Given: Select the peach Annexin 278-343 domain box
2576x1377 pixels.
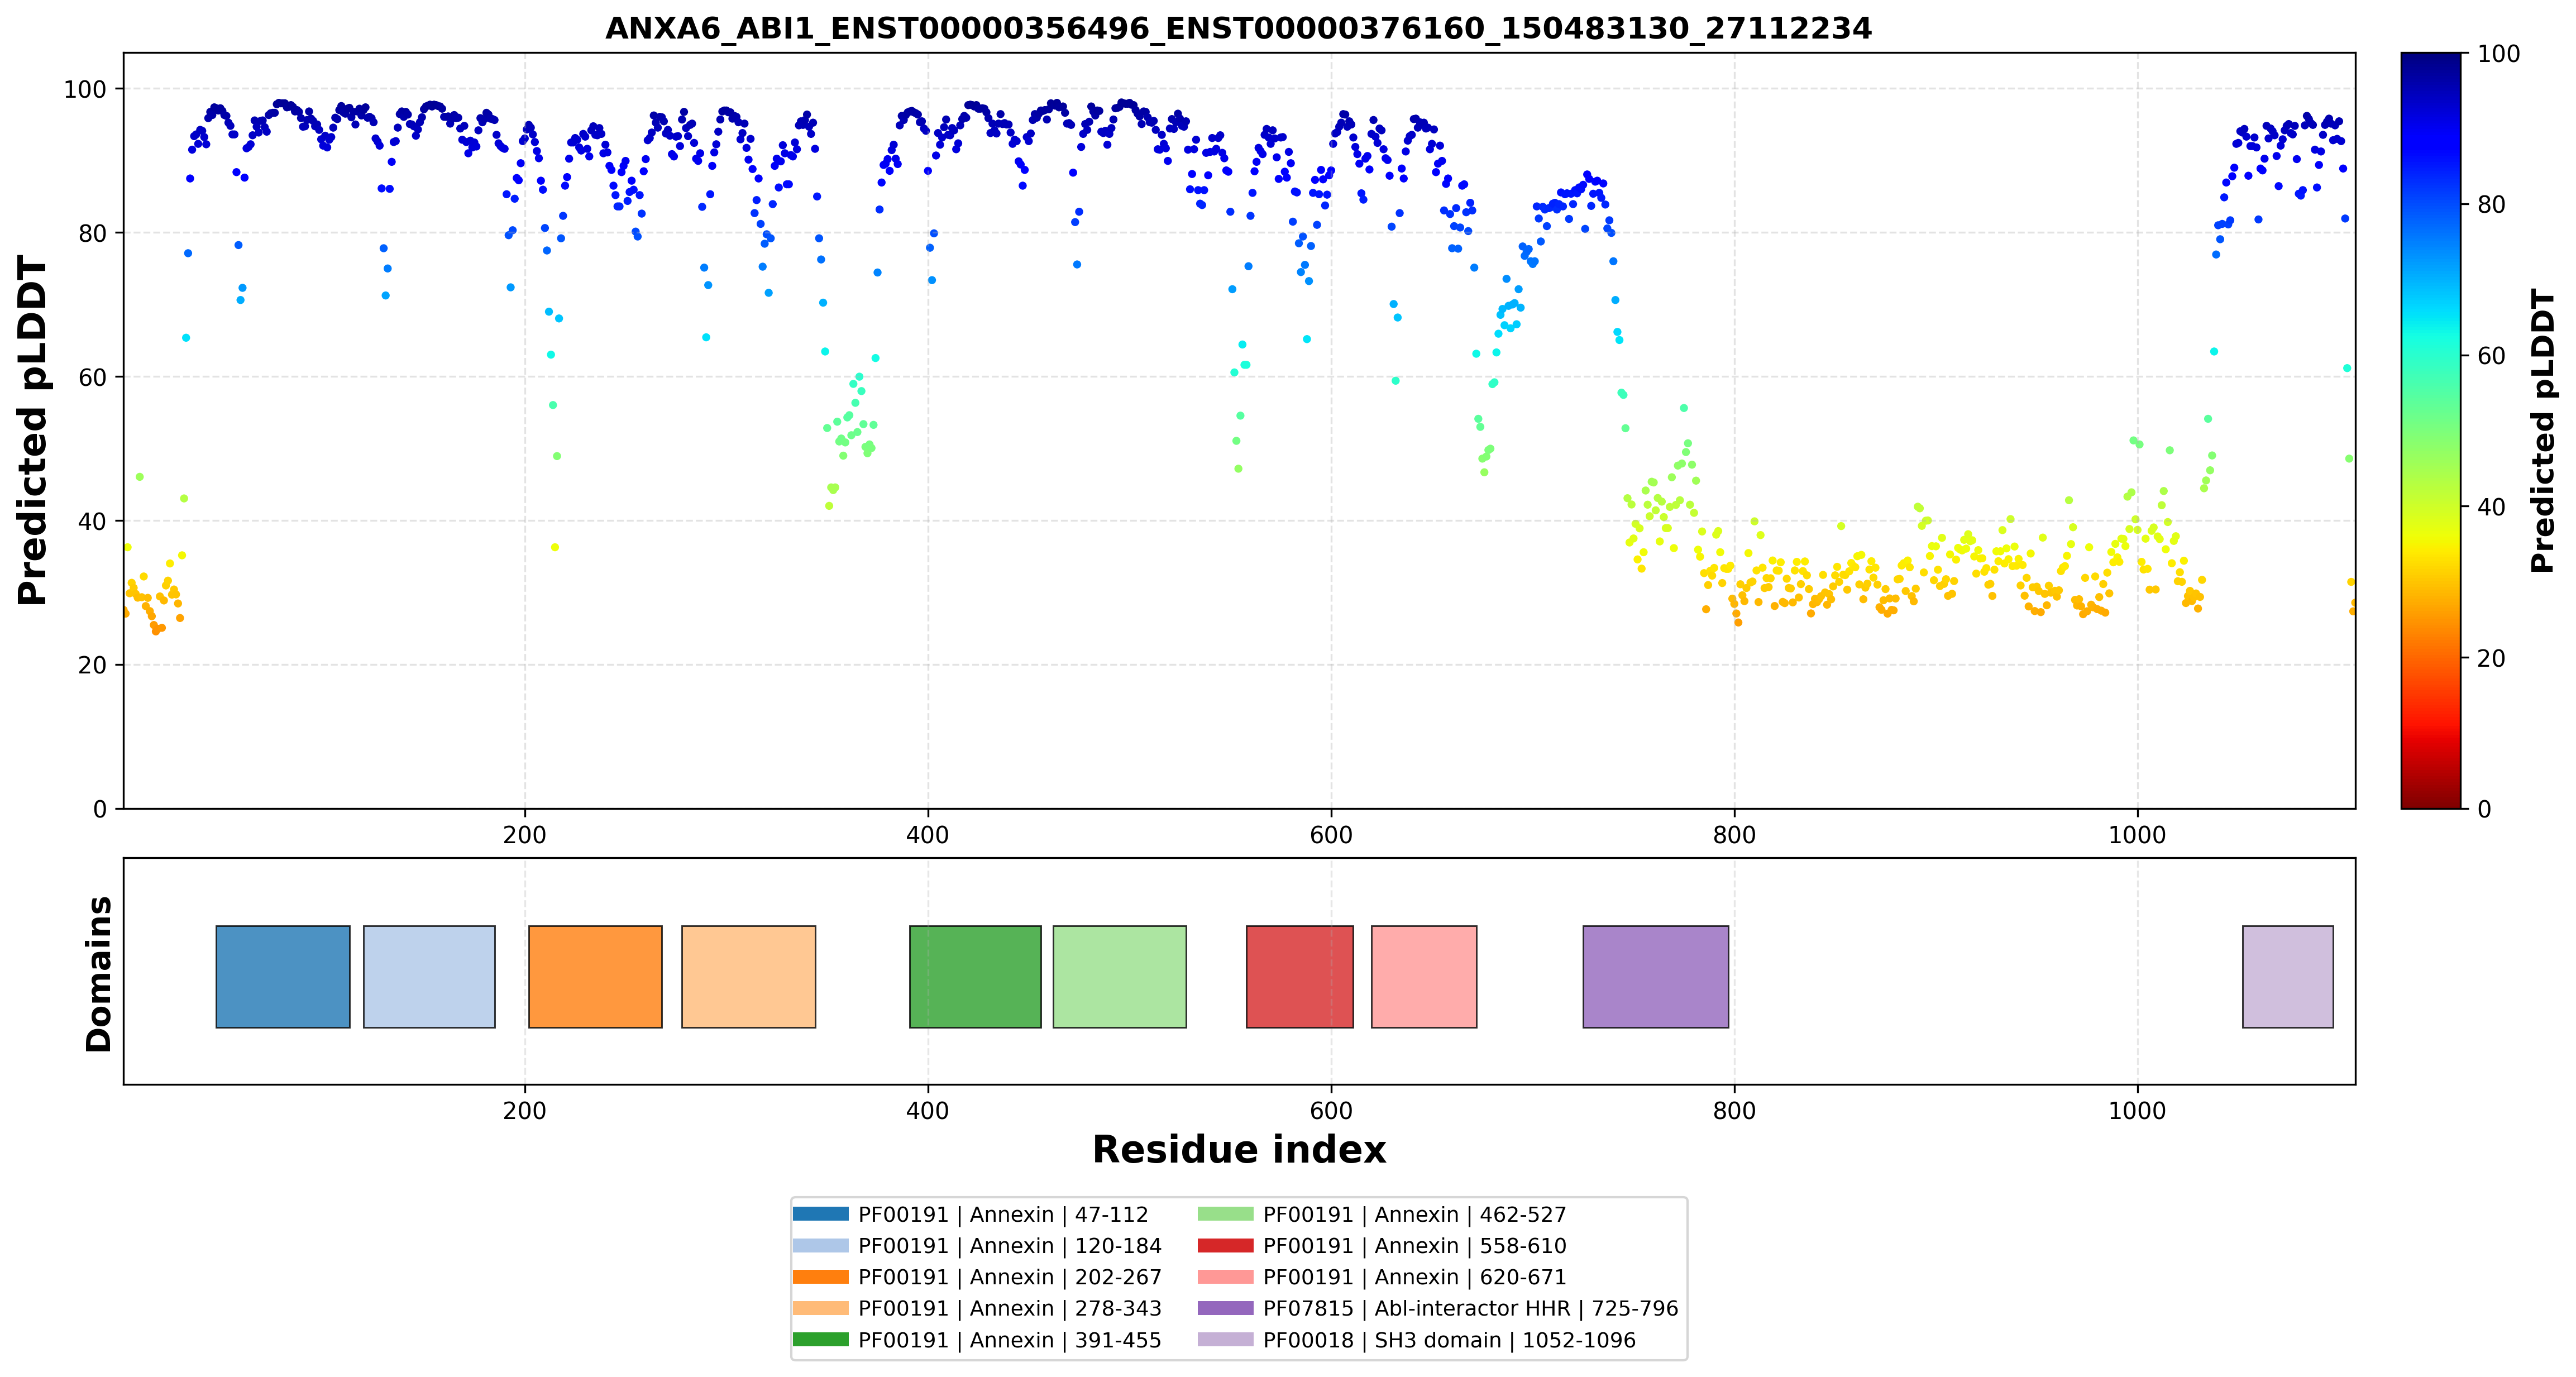Looking at the screenshot, I should tap(748, 976).
